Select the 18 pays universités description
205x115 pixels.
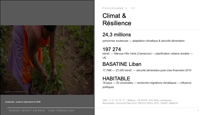(x=147, y=85)
